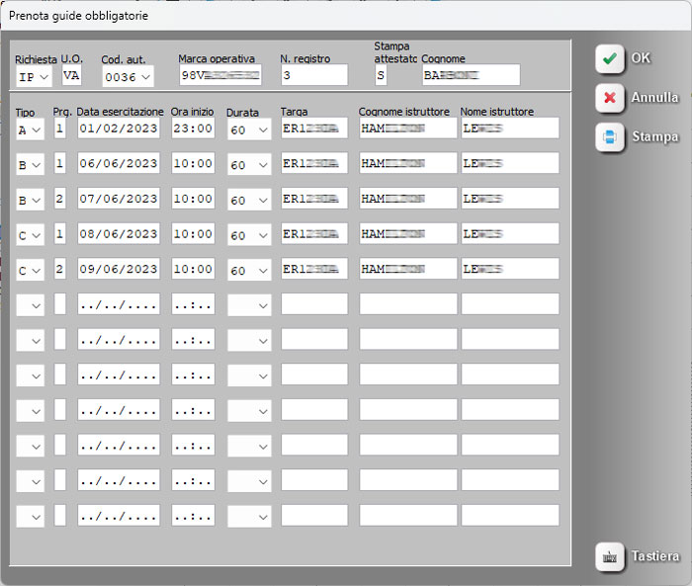The image size is (692, 586).
Task: Click the Ora inizio field showing 23:00
Action: [x=193, y=128]
